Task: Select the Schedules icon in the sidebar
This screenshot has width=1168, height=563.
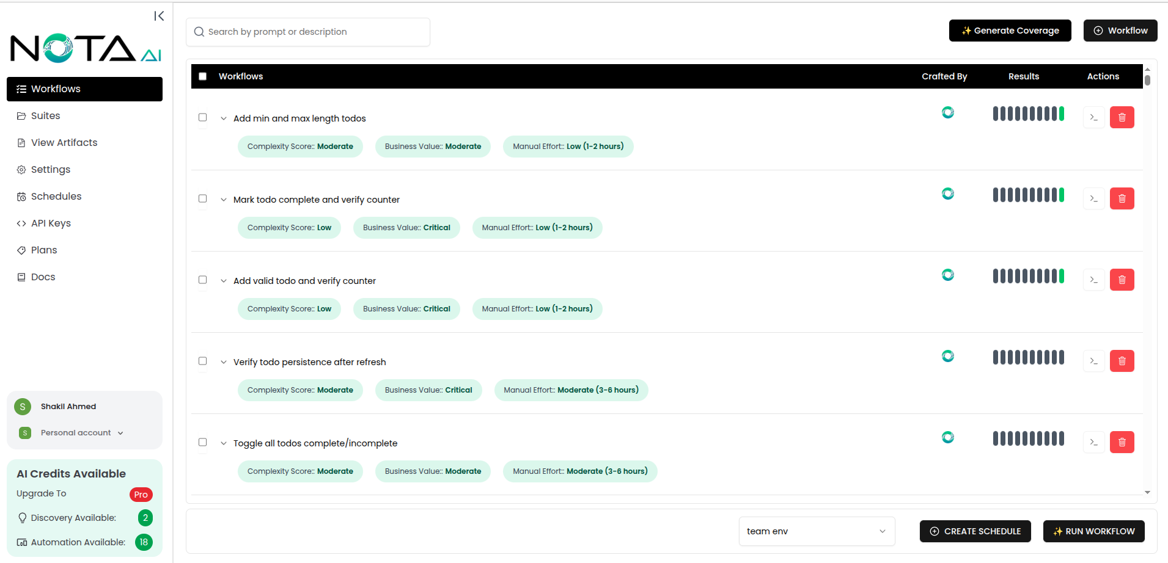Action: pyautogui.click(x=21, y=196)
